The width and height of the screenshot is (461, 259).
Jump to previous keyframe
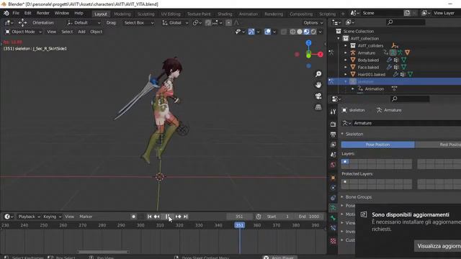[157, 217]
